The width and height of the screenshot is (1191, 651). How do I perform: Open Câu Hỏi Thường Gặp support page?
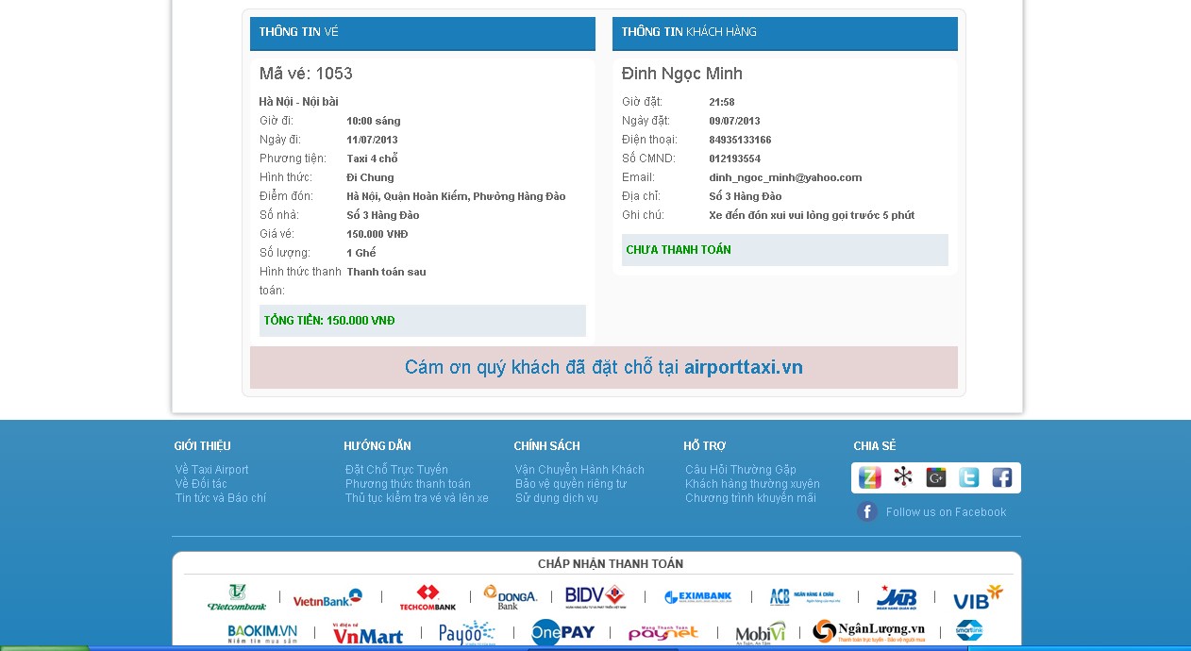coord(741,470)
